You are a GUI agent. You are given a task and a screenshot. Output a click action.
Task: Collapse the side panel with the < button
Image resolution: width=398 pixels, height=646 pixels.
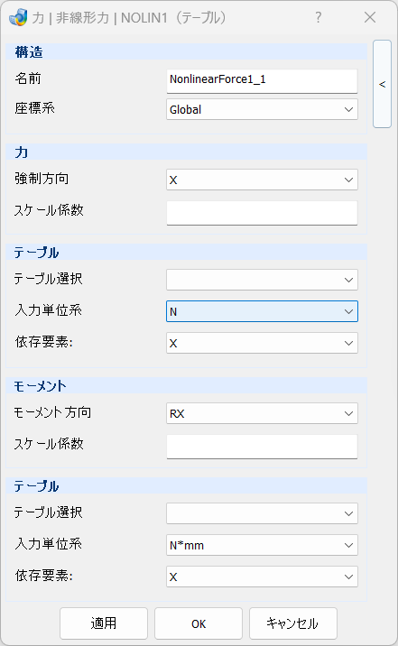click(382, 84)
